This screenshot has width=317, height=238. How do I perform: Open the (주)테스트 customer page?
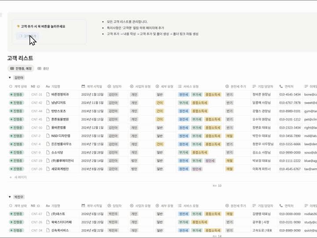(x=58, y=214)
